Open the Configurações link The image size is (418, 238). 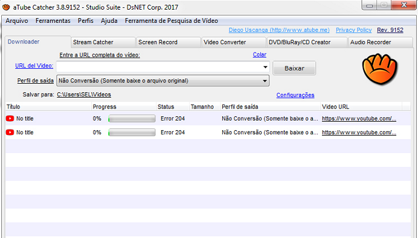pyautogui.click(x=295, y=95)
